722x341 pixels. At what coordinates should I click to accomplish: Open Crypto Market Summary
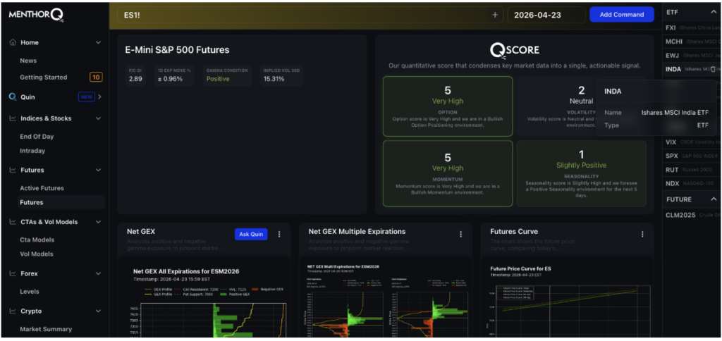pyautogui.click(x=46, y=329)
